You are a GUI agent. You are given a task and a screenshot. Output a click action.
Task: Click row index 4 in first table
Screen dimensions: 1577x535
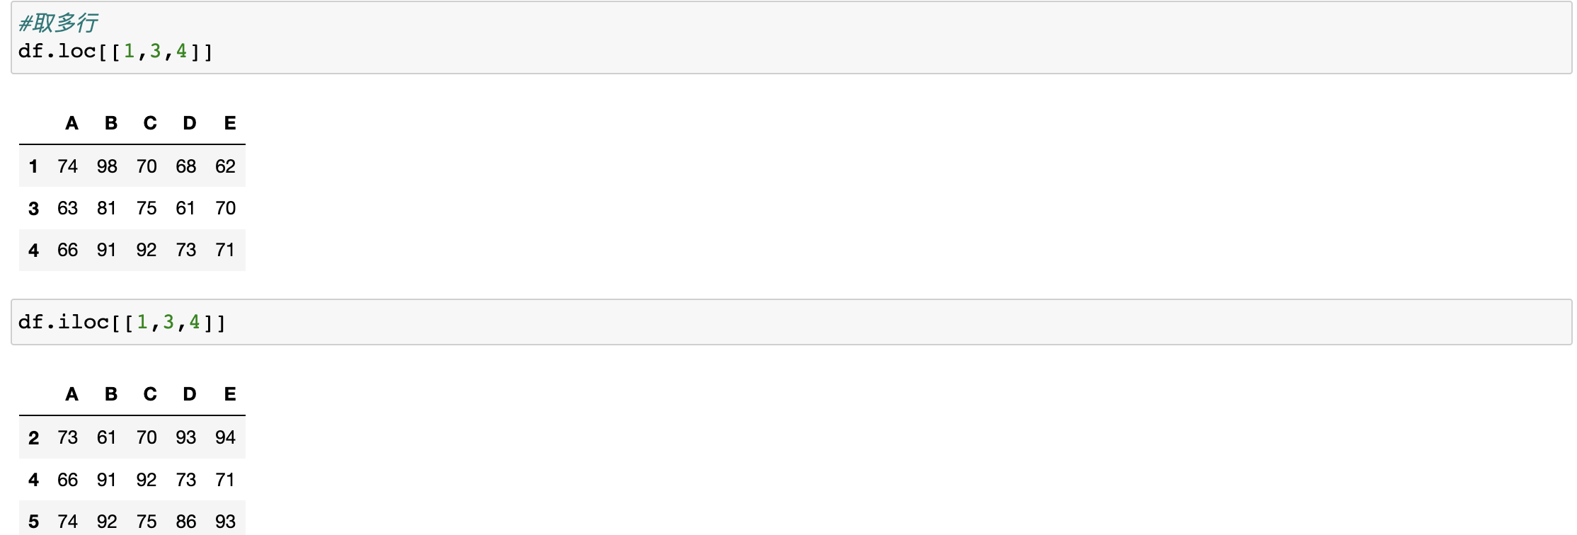(x=33, y=250)
